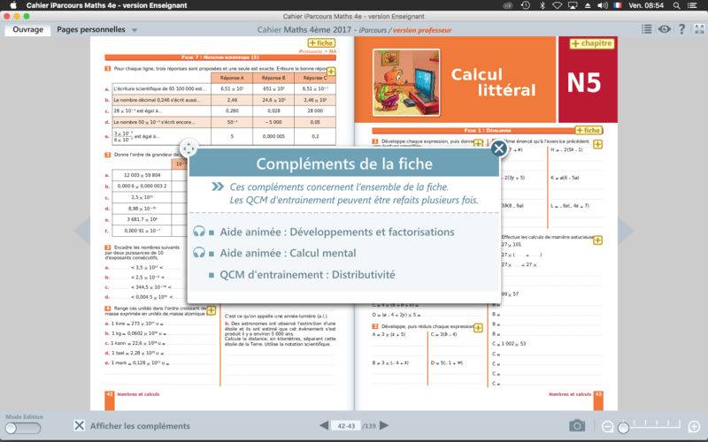Toggle the Mode Edition switch
Viewport: 708px width, 442px height.
23,428
